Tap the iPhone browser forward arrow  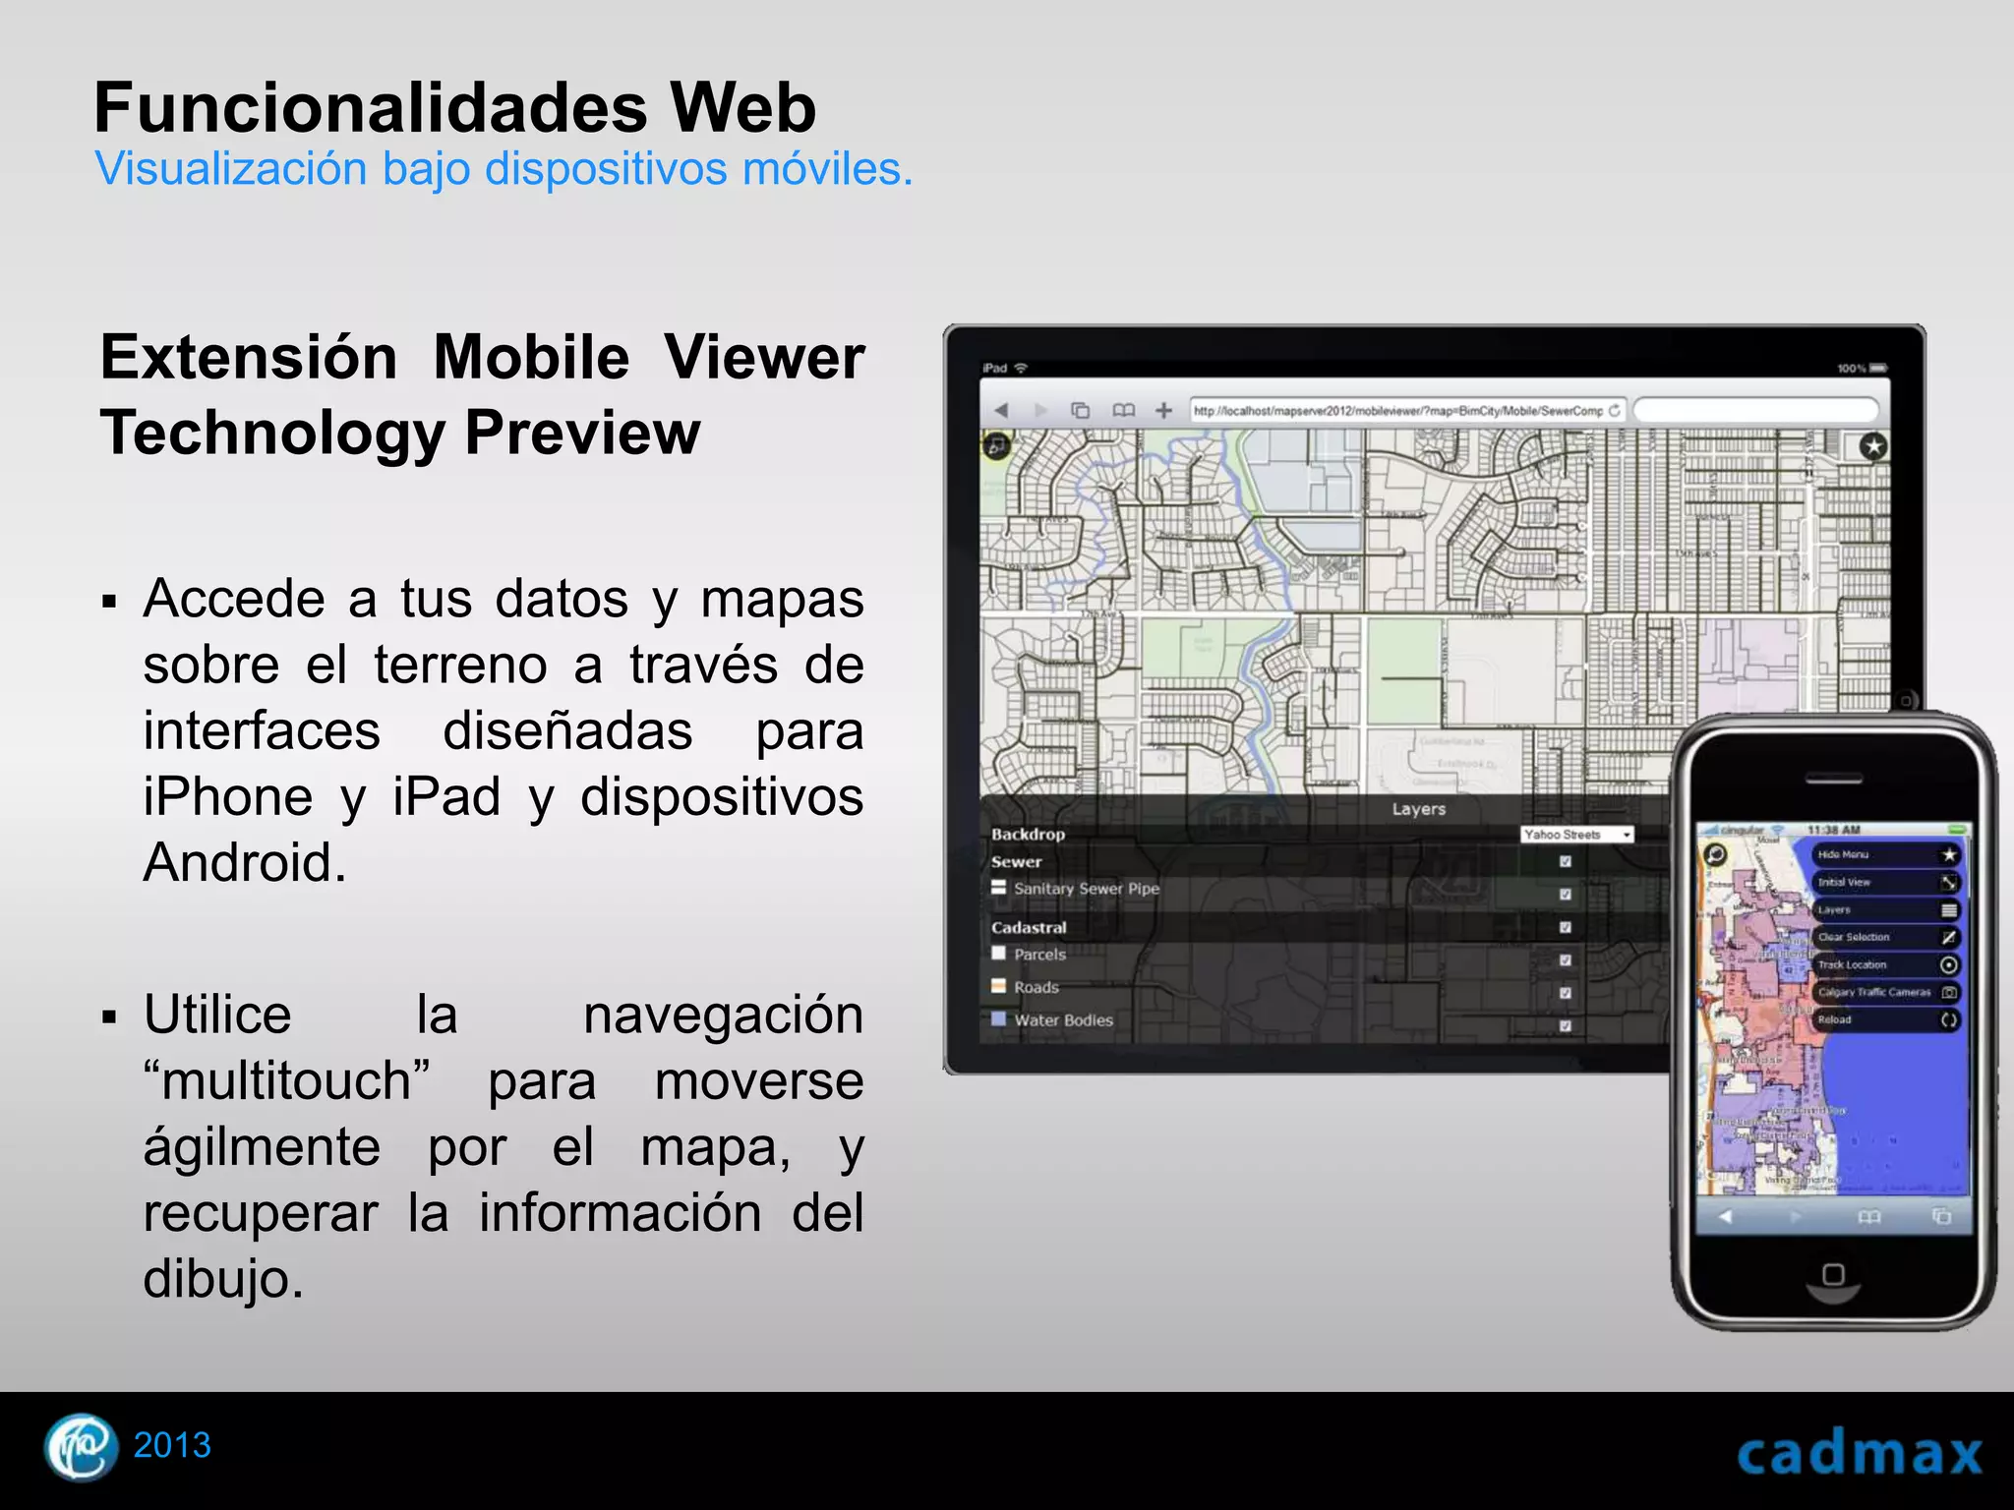coord(1797,1217)
